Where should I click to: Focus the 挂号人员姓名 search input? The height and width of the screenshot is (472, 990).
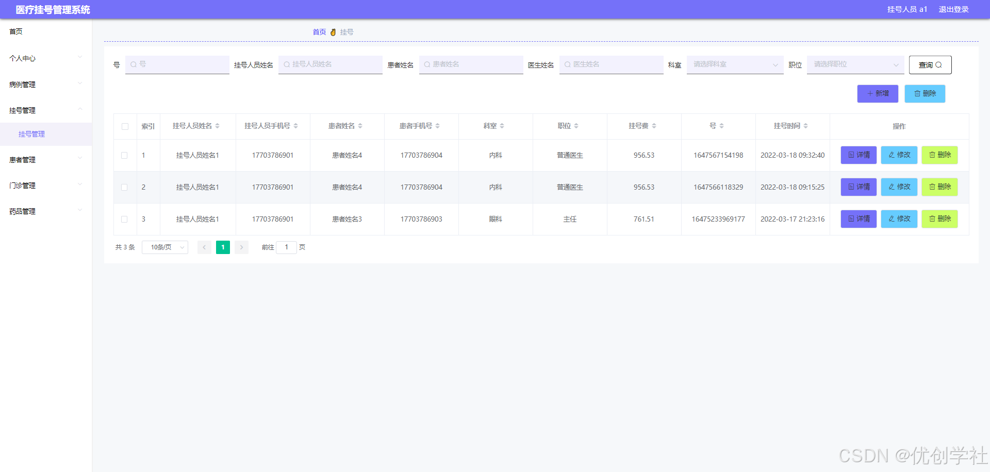[331, 64]
